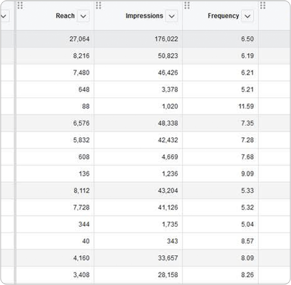Open the Frequency column dropdown arrow

point(247,16)
